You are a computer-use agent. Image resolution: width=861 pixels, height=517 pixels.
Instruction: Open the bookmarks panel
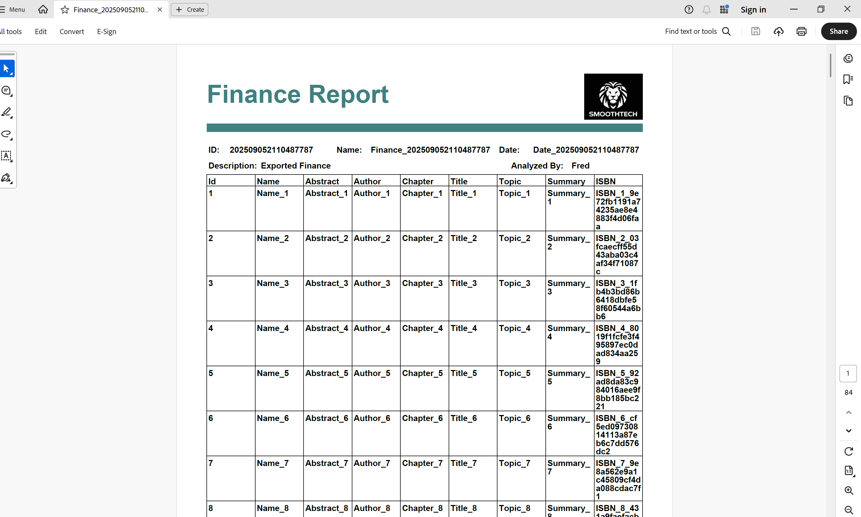tap(848, 79)
